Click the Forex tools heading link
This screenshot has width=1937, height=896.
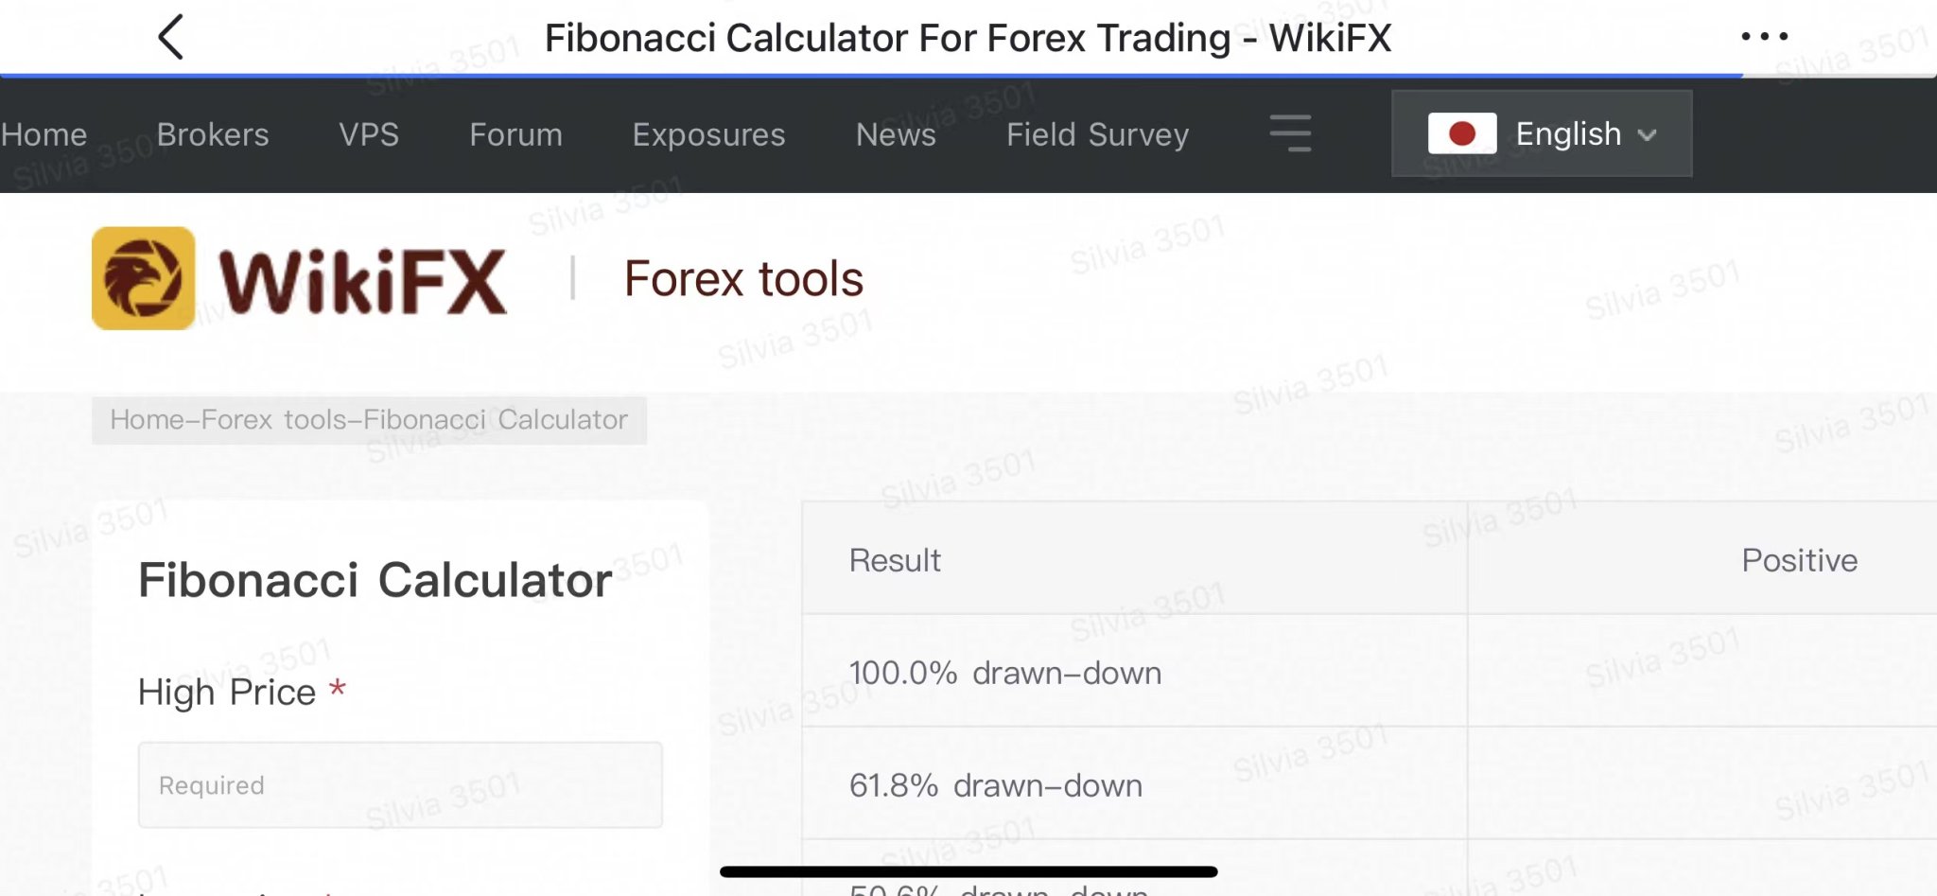click(743, 279)
